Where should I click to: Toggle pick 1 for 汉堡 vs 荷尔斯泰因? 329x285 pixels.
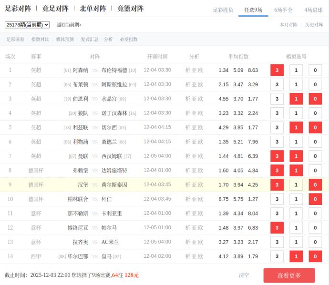[296, 185]
